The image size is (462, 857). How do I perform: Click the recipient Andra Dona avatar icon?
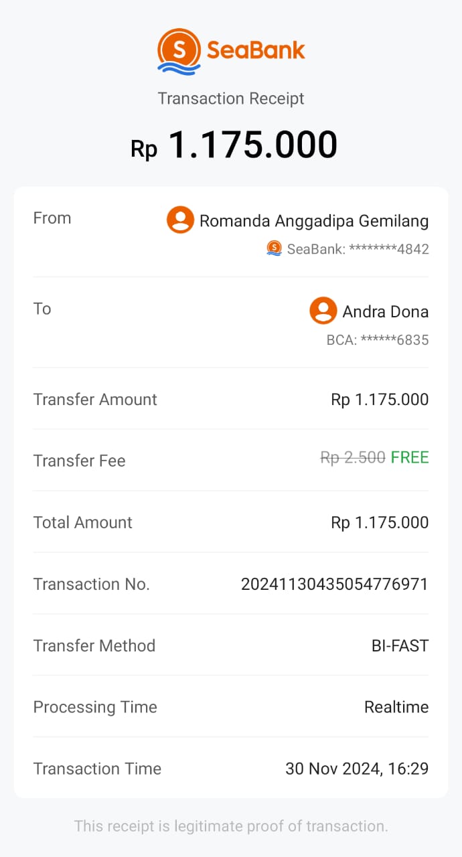coord(323,311)
